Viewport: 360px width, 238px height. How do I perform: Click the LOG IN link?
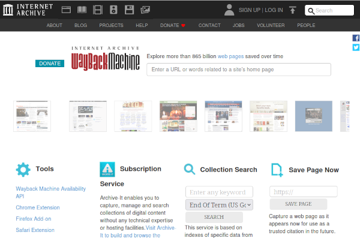(x=274, y=10)
